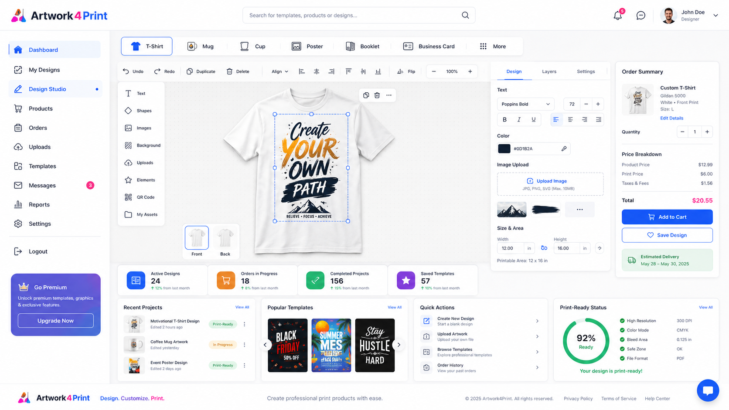729x410 pixels.
Task: Open the My Assets folder tool
Action: click(x=141, y=214)
